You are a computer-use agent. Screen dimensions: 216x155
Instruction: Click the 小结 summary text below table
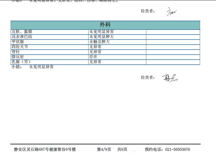(32, 67)
